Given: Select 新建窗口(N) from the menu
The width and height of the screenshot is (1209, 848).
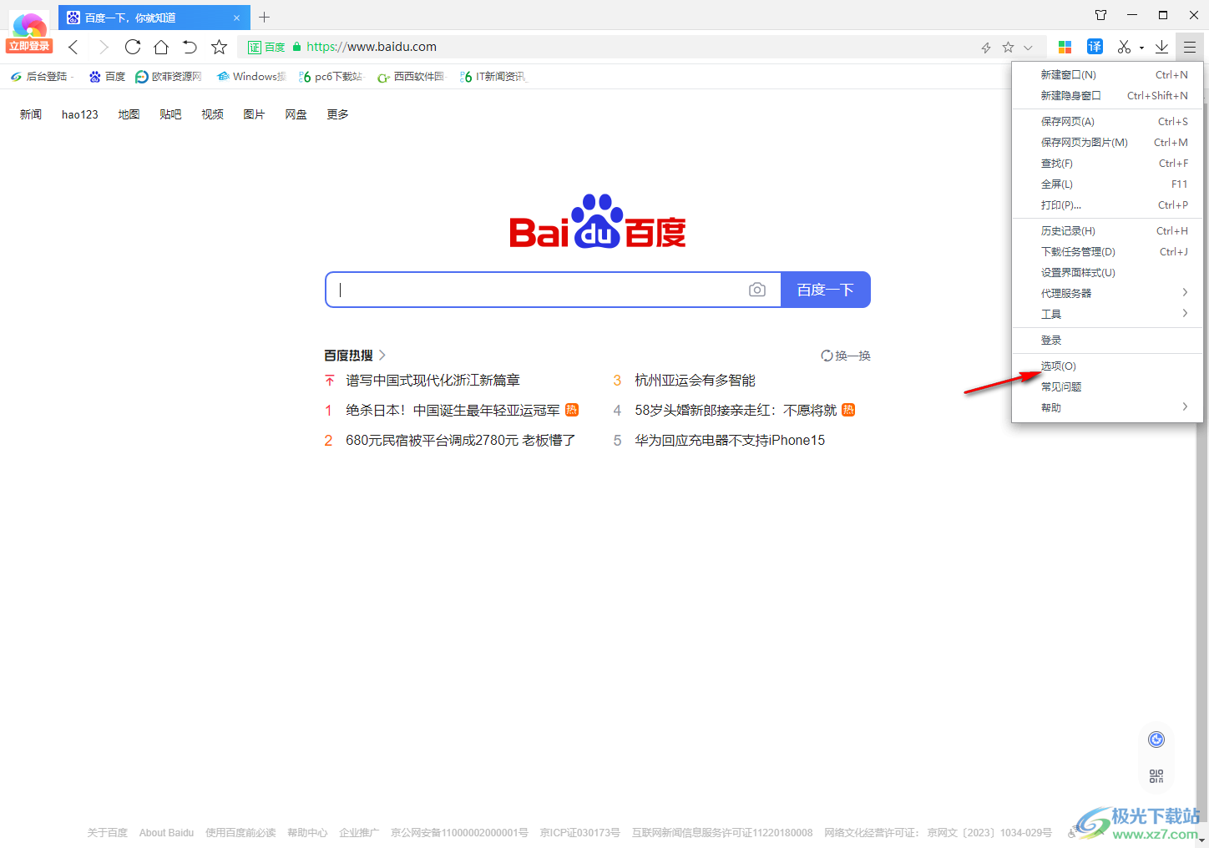Looking at the screenshot, I should 1107,75.
